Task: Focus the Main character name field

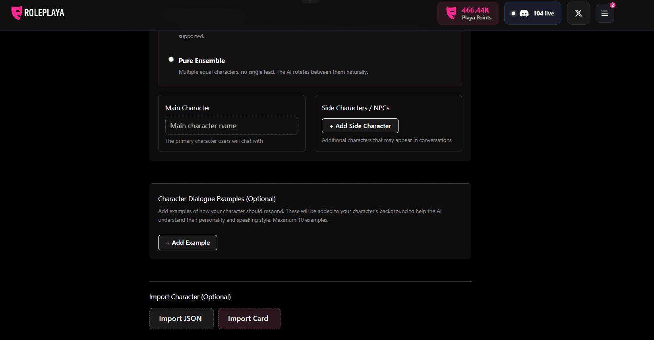Action: coord(232,126)
